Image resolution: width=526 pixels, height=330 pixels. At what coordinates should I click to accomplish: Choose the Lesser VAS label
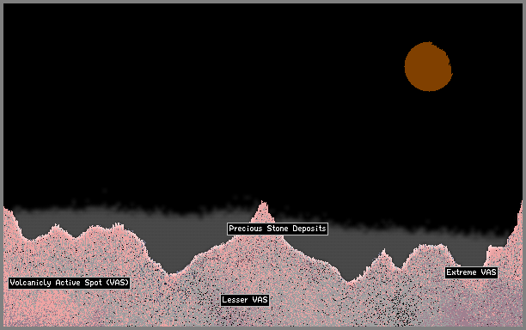click(x=245, y=300)
